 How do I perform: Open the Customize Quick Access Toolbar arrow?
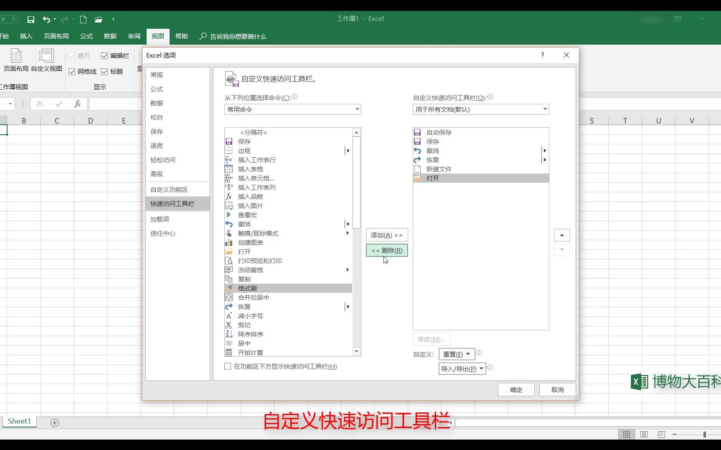(113, 19)
